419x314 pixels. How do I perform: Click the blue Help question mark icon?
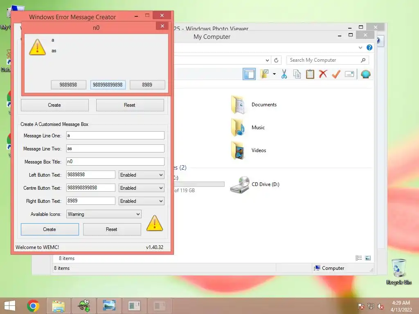[x=369, y=47]
